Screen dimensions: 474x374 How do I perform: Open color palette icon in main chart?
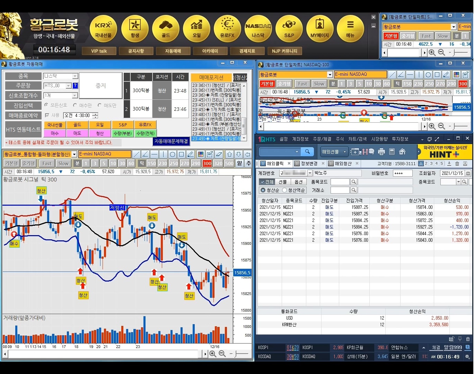(x=201, y=154)
